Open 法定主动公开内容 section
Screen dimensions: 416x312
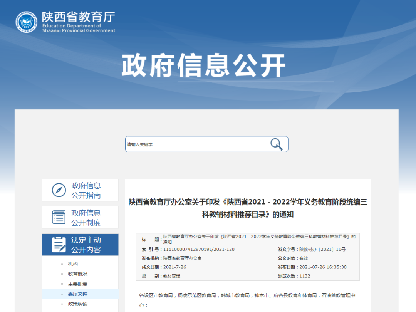(81, 245)
